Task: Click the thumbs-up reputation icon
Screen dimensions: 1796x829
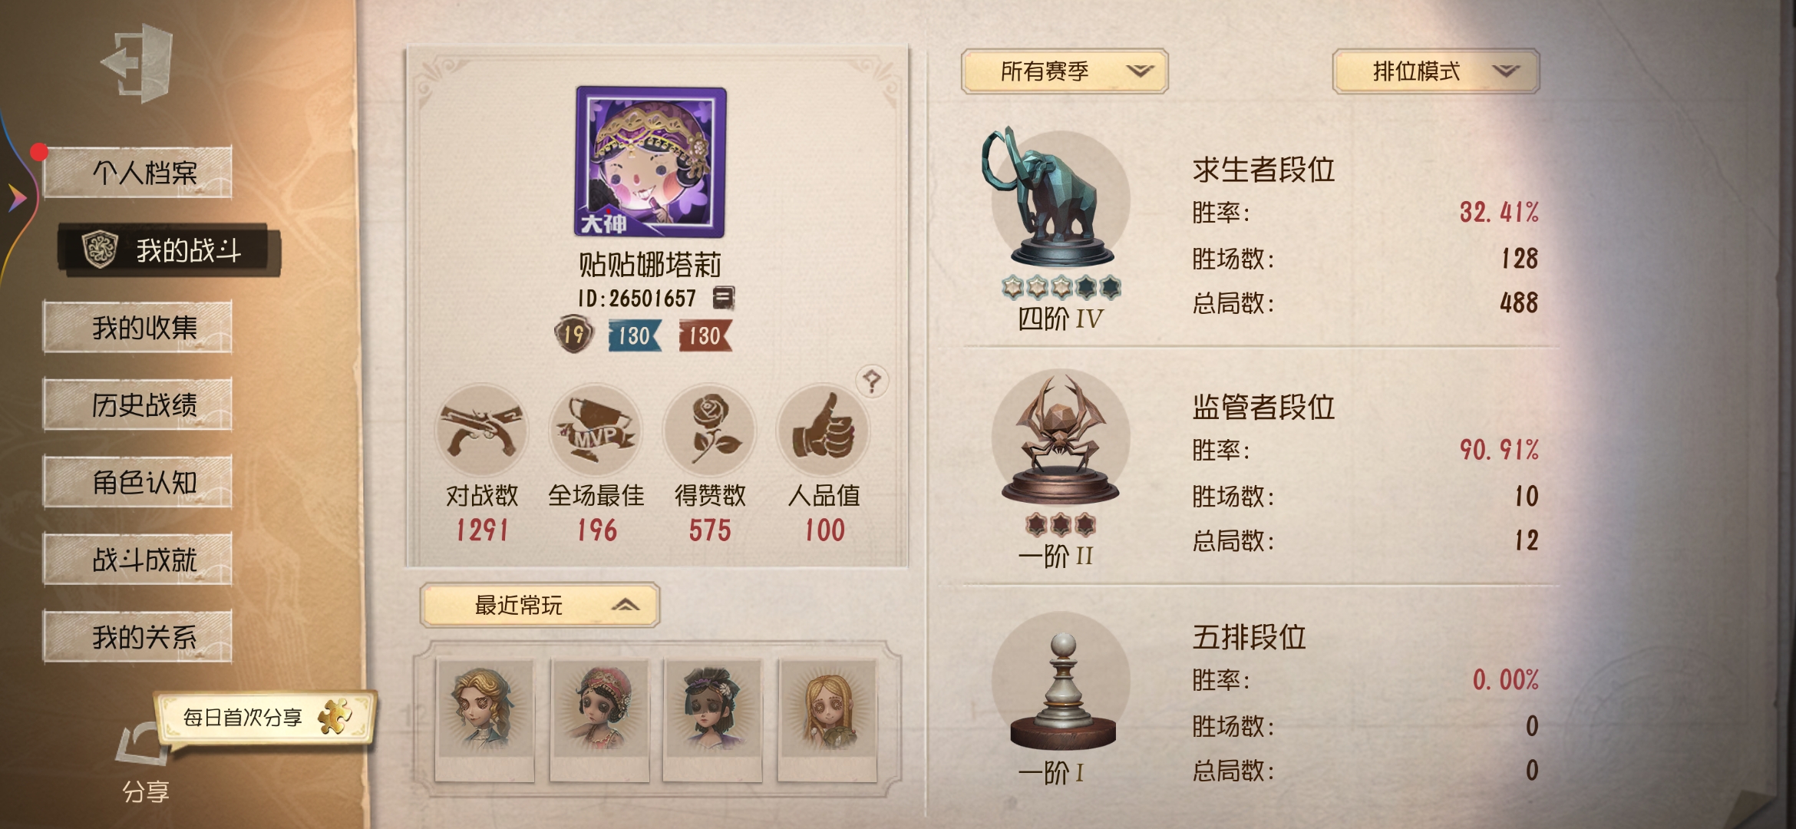Action: point(824,431)
